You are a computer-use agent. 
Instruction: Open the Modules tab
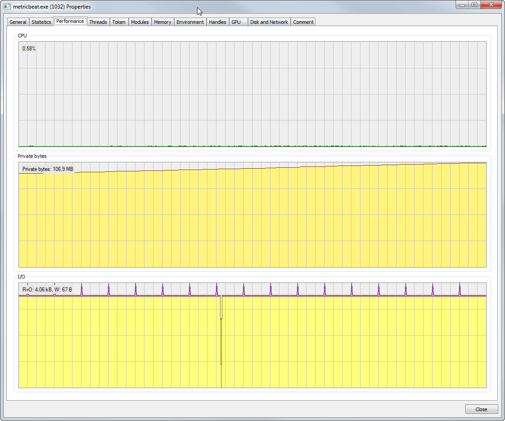140,22
